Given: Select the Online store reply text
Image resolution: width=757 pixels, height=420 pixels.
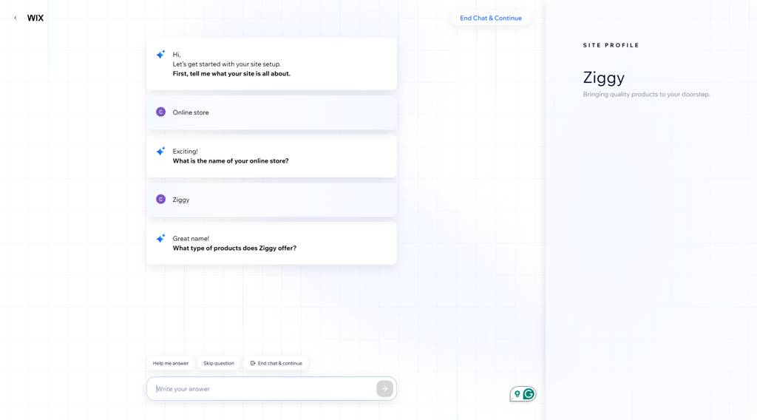Looking at the screenshot, I should tap(191, 112).
